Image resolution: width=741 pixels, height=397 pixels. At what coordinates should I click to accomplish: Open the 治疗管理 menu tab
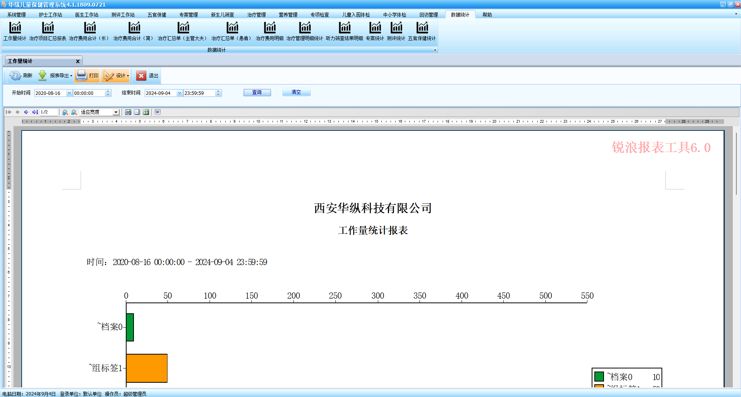coord(257,15)
